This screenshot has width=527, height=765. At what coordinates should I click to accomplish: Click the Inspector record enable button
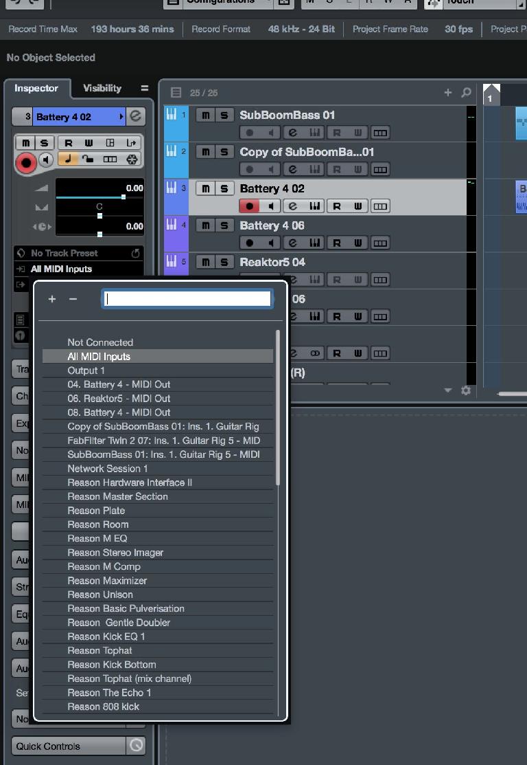pyautogui.click(x=26, y=162)
